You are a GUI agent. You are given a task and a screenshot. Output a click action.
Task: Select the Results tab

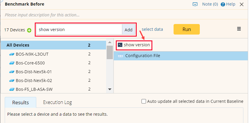pyautogui.click(x=21, y=102)
